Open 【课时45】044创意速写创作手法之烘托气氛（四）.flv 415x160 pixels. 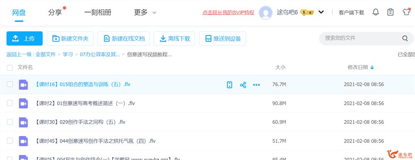click(x=95, y=141)
